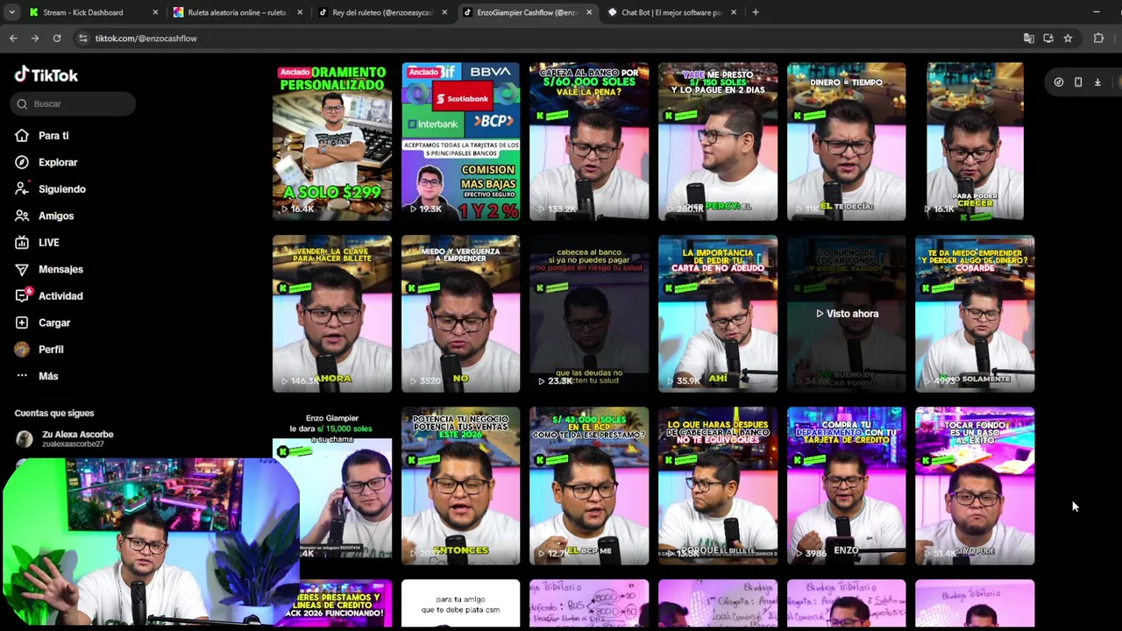1122x631 pixels.
Task: Open video Potencia tu negocio 2026
Action: 461,486
